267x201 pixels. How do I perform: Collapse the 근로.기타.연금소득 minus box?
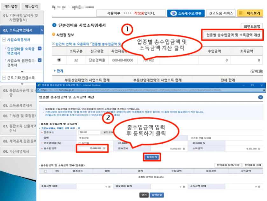tap(4, 78)
